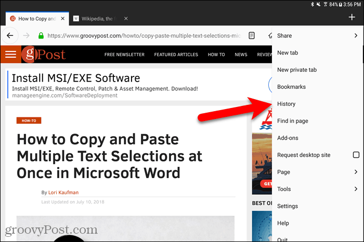The height and width of the screenshot is (242, 364).
Task: Select New private tab menu item
Action: tap(318, 70)
